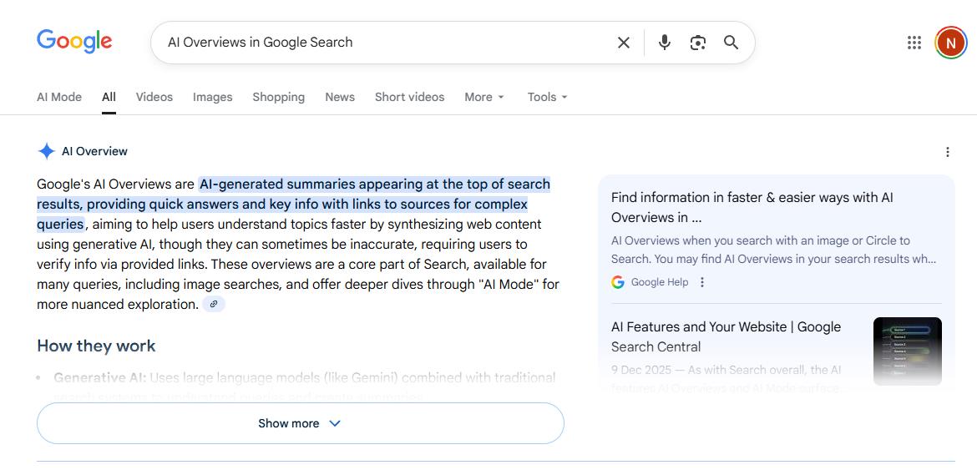Click Google Search Central result thumbnail
977x470 pixels.
point(907,351)
